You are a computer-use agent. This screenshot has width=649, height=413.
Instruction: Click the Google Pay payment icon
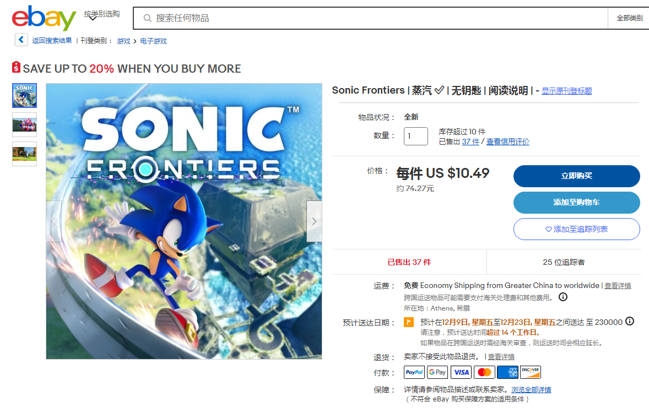438,372
